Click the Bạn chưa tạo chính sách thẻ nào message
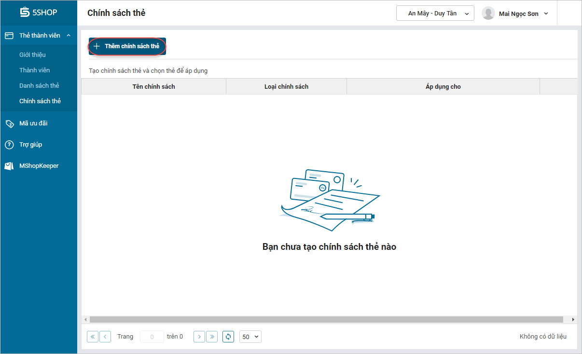The image size is (582, 354). pyautogui.click(x=329, y=247)
